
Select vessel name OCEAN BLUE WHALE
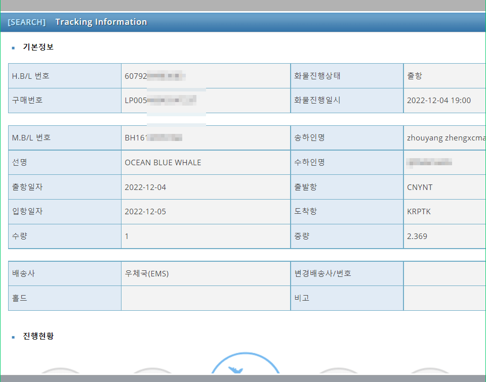[x=163, y=162]
